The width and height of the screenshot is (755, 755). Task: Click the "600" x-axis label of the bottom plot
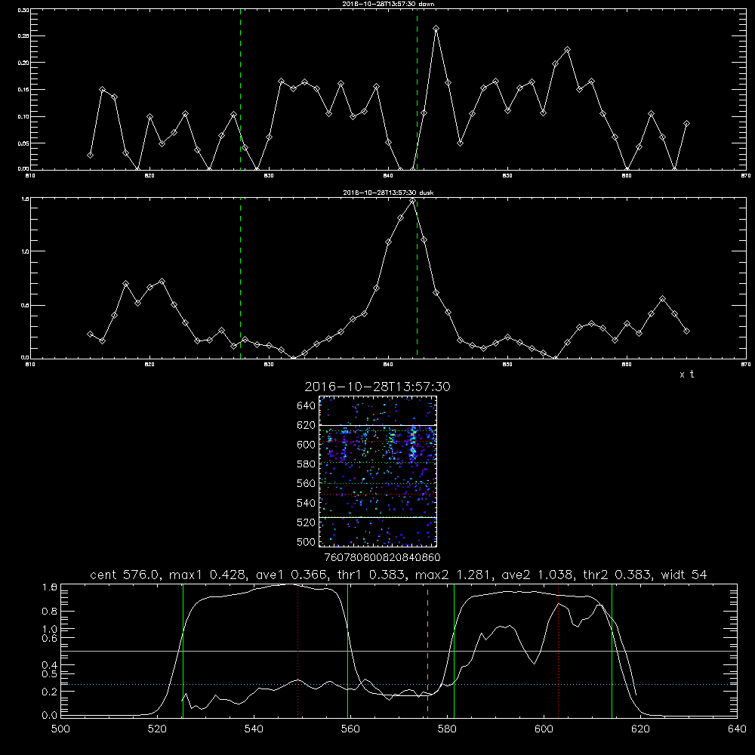click(x=544, y=729)
